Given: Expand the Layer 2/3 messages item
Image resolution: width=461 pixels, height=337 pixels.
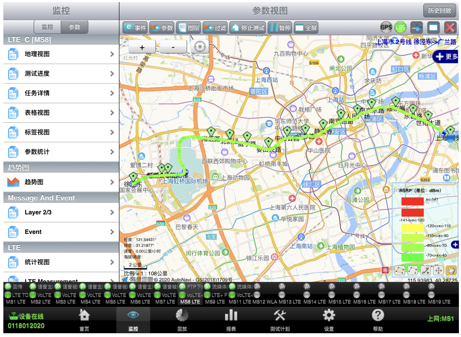Looking at the screenshot, I should (x=61, y=213).
